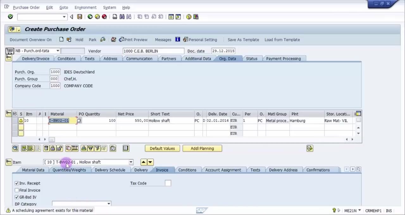Click the Other Purchase Order icon beside Hold
405x215 pixels.
[x=69, y=40]
